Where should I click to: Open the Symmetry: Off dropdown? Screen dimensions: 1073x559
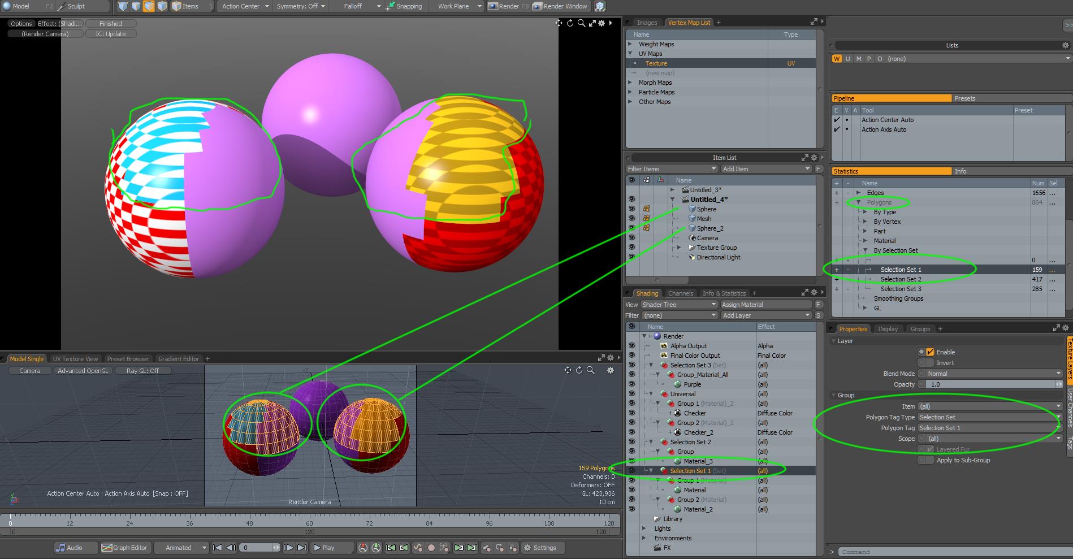click(300, 6)
